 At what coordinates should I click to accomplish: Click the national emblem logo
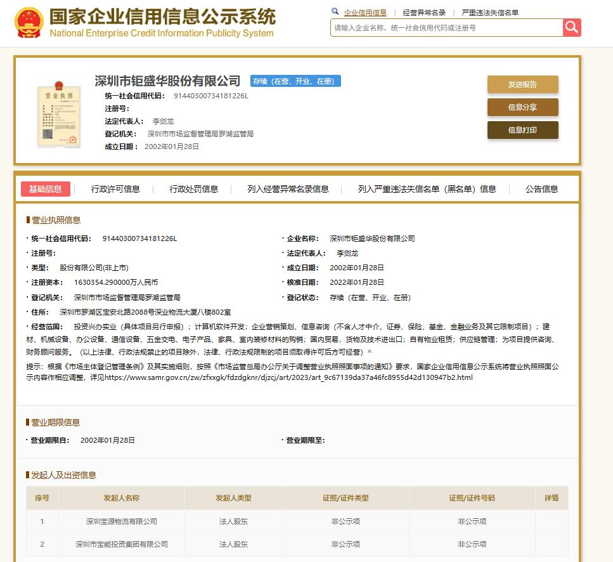coord(29,23)
